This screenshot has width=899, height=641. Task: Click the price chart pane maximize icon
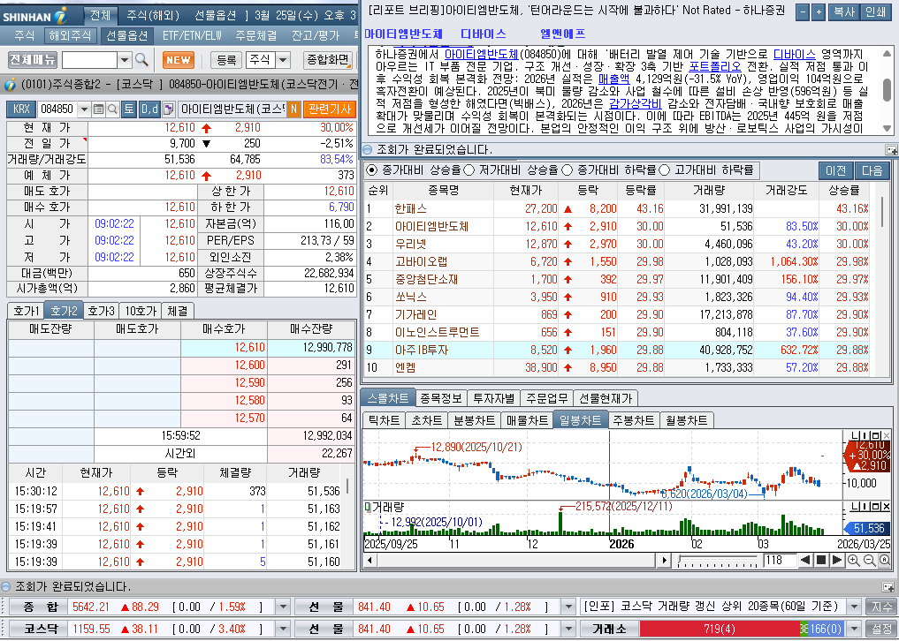point(877,436)
